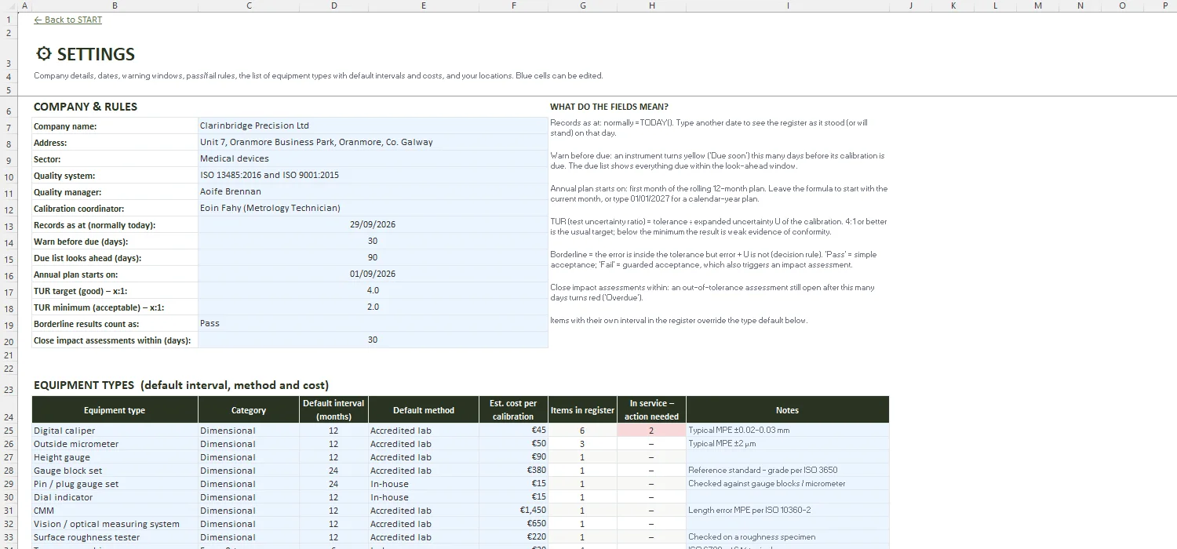Select the Sector cell 'Medical devices'
Viewport: 1177px width, 549px height.
tap(373, 158)
